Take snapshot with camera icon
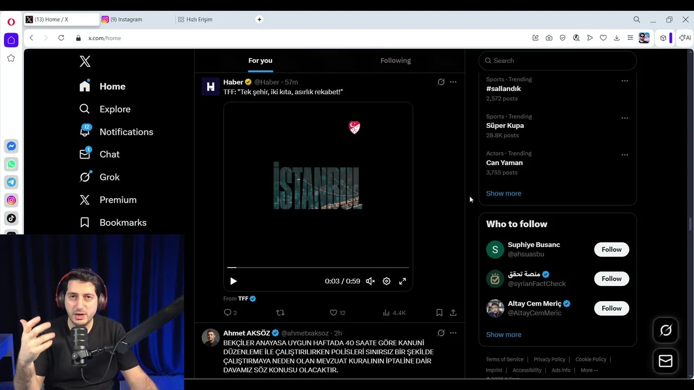 [549, 38]
